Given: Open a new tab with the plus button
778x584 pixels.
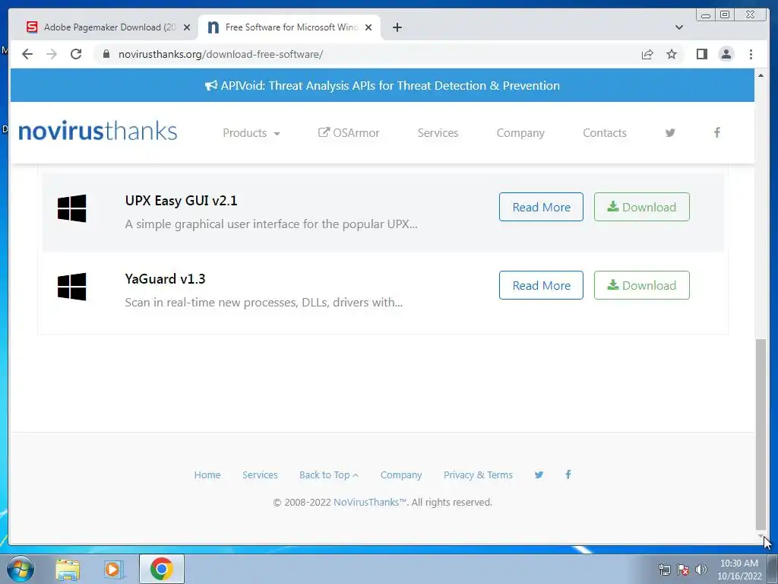Looking at the screenshot, I should point(397,27).
